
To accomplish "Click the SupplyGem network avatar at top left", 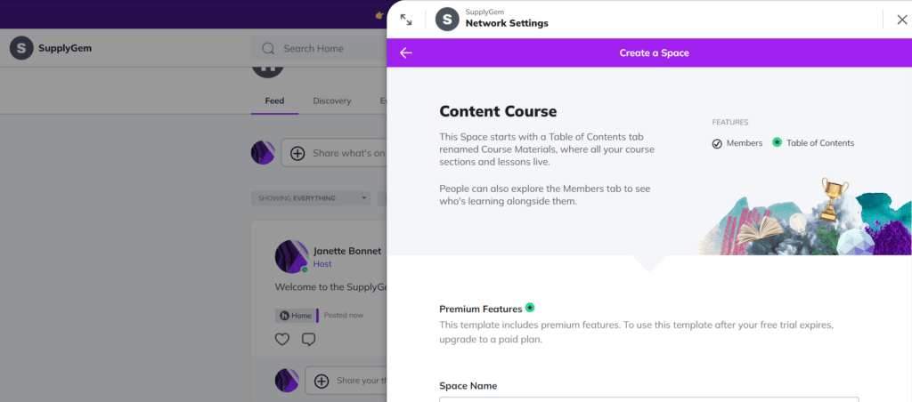I will click(21, 48).
